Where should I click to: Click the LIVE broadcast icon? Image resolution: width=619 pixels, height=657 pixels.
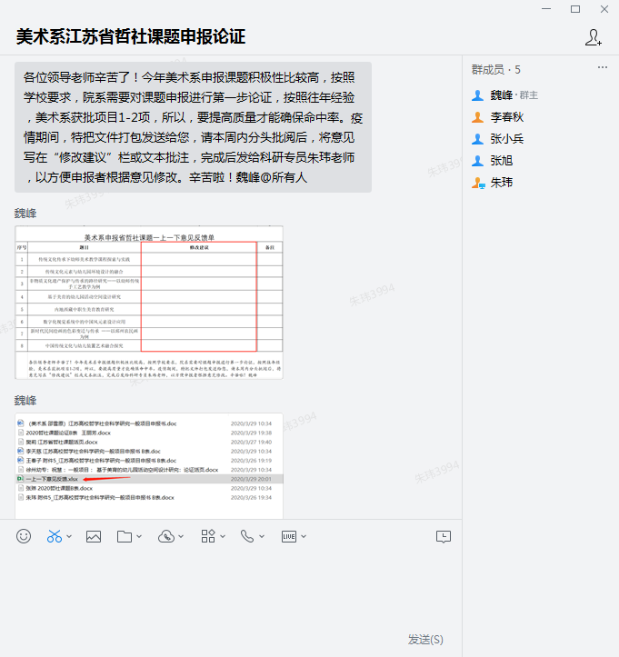(289, 536)
